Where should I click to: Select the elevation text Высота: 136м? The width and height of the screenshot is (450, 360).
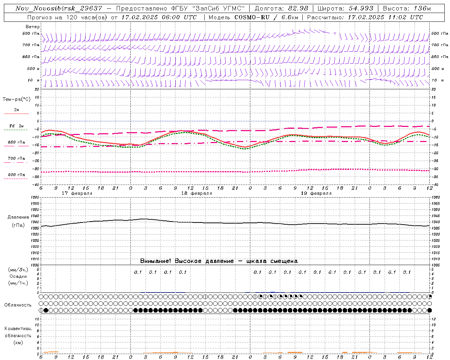(x=407, y=8)
